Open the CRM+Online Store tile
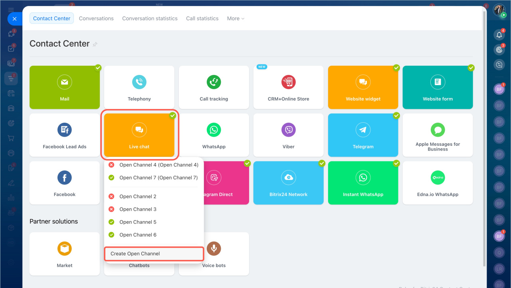Screen dimensions: 511x288 [288, 87]
